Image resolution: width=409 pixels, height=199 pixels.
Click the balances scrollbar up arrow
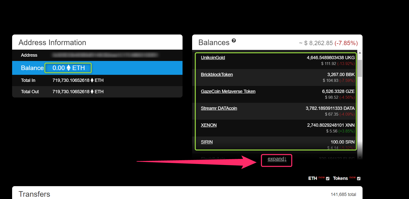click(360, 53)
